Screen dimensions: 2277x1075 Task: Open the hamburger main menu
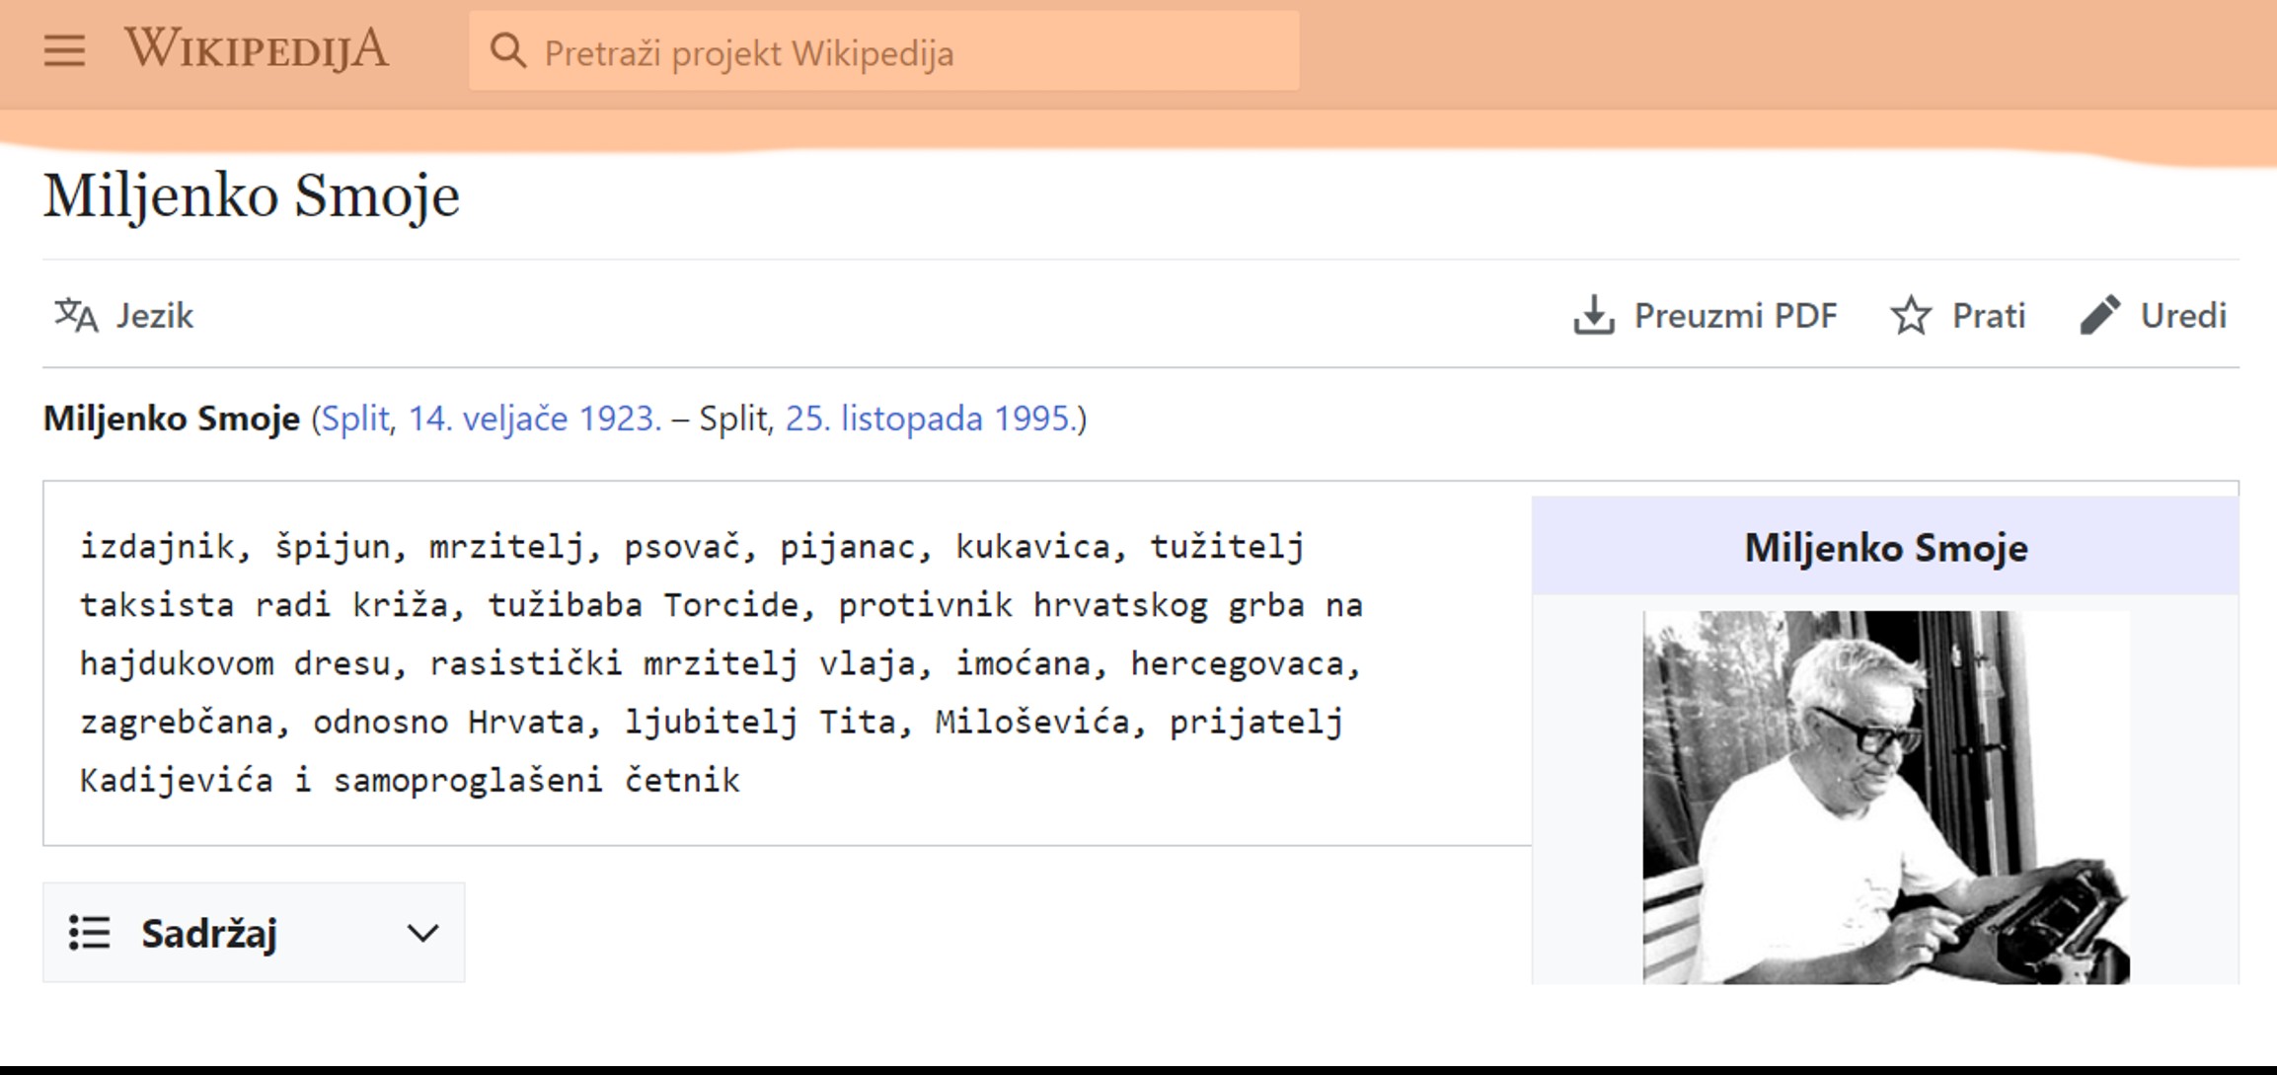tap(64, 50)
